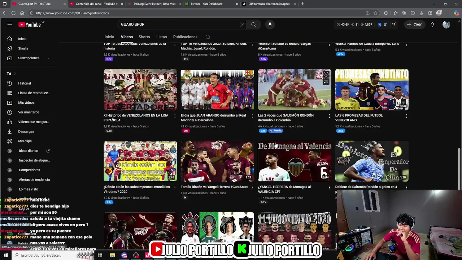Select the Videos channel tab
This screenshot has height=260, width=462.
127,37
